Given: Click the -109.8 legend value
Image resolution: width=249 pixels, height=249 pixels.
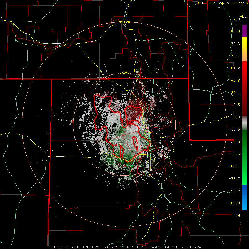Looking at the screenshot, I should 234,203.
